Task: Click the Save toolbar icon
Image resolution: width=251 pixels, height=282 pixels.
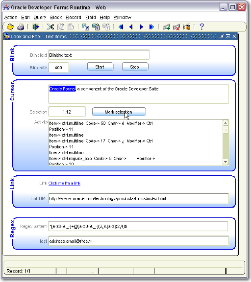Action: pyautogui.click(x=10, y=27)
